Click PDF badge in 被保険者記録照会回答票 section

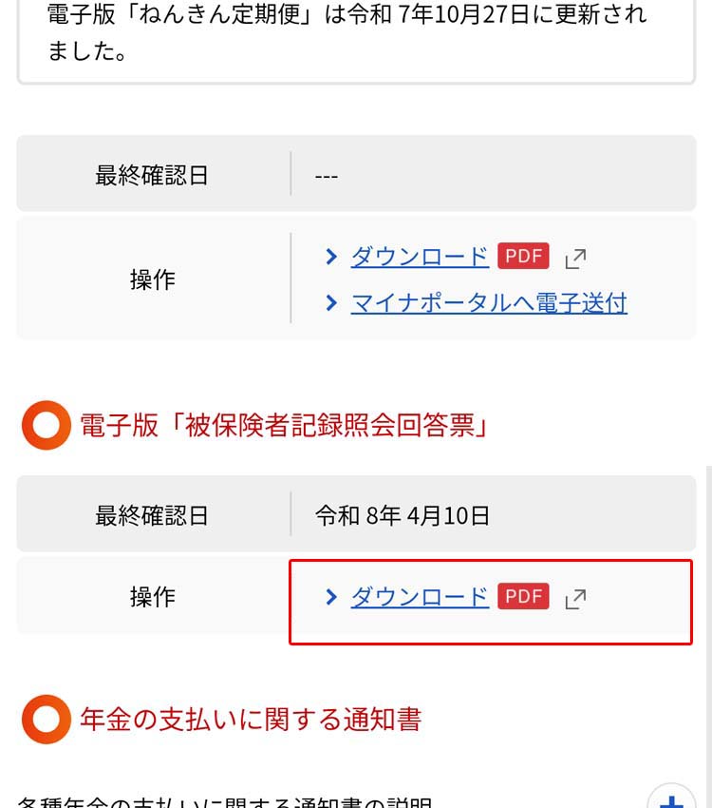click(x=523, y=596)
